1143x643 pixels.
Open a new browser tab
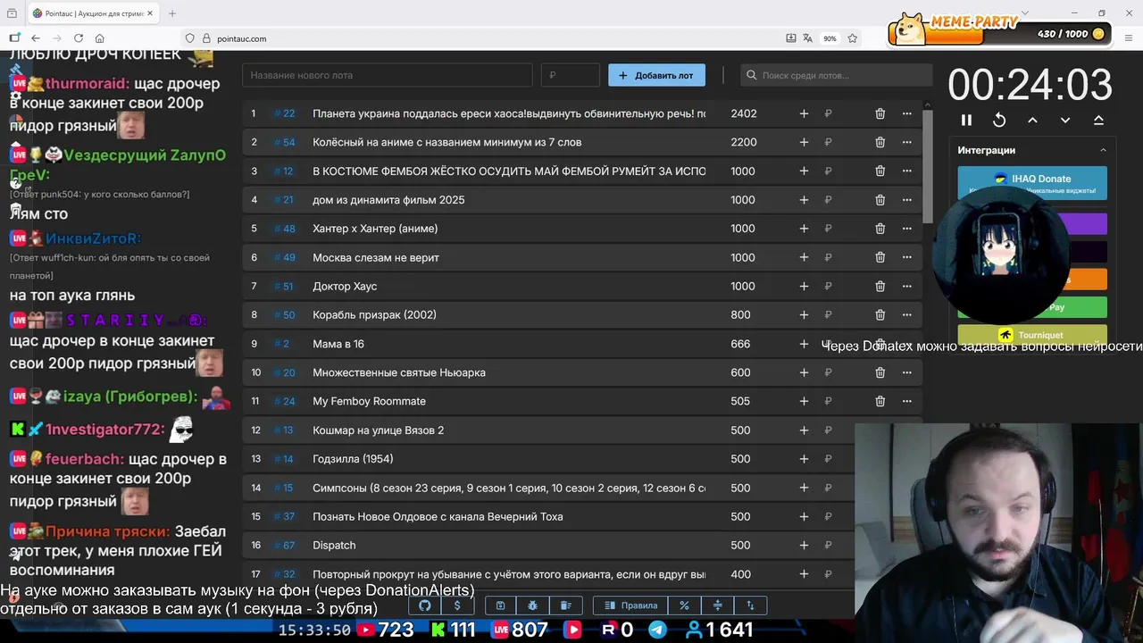click(172, 13)
